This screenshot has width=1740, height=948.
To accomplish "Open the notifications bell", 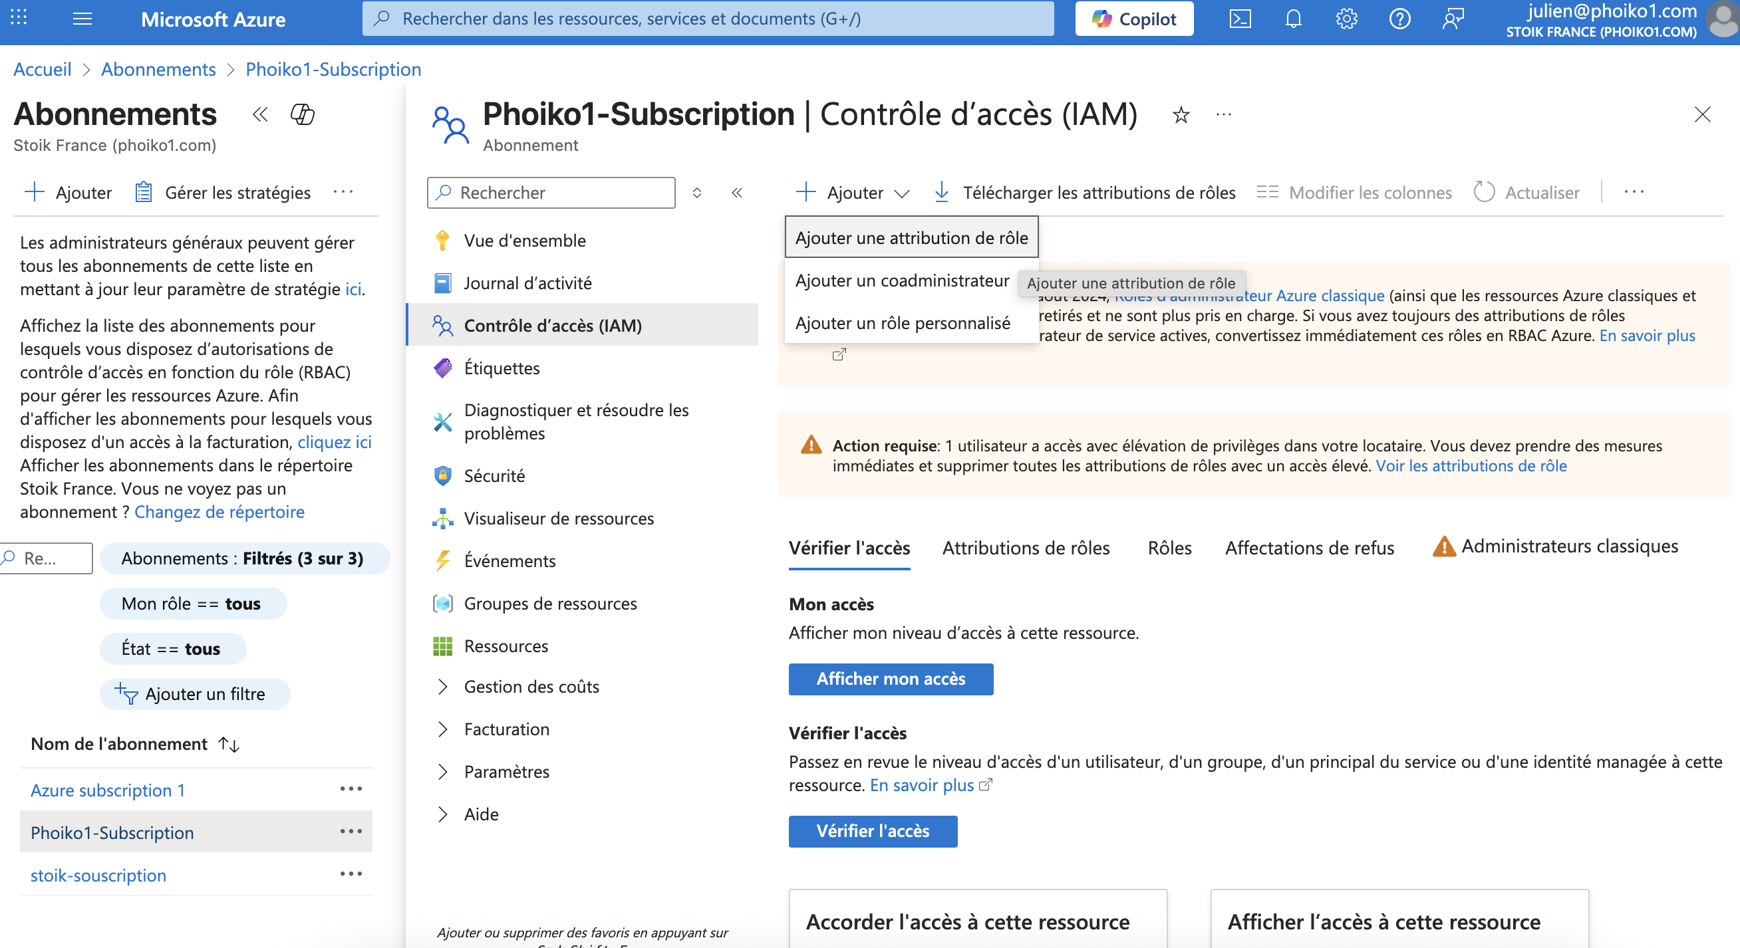I will click(x=1293, y=19).
